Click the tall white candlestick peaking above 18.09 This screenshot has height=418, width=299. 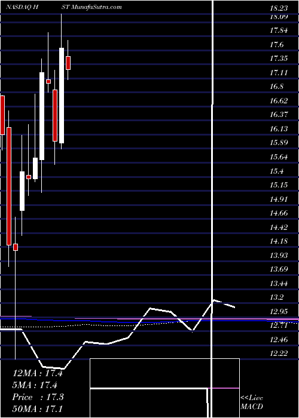[62, 96]
